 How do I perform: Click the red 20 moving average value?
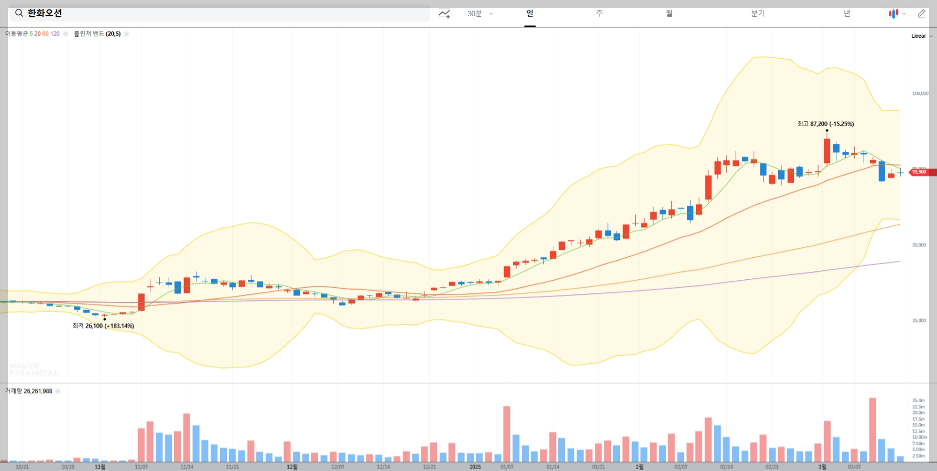point(37,34)
